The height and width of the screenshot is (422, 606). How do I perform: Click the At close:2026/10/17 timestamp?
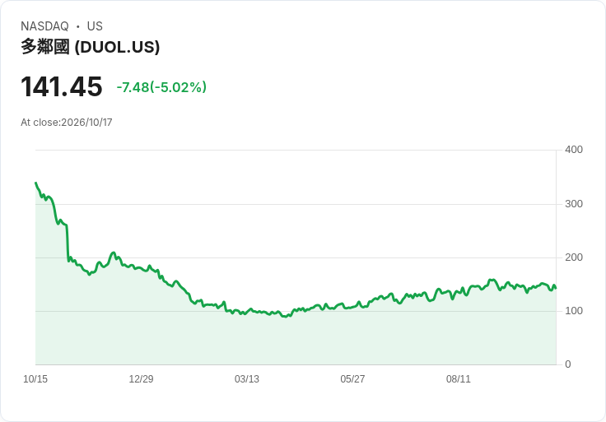(67, 123)
